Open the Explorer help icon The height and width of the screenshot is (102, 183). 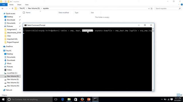(x=182, y=5)
